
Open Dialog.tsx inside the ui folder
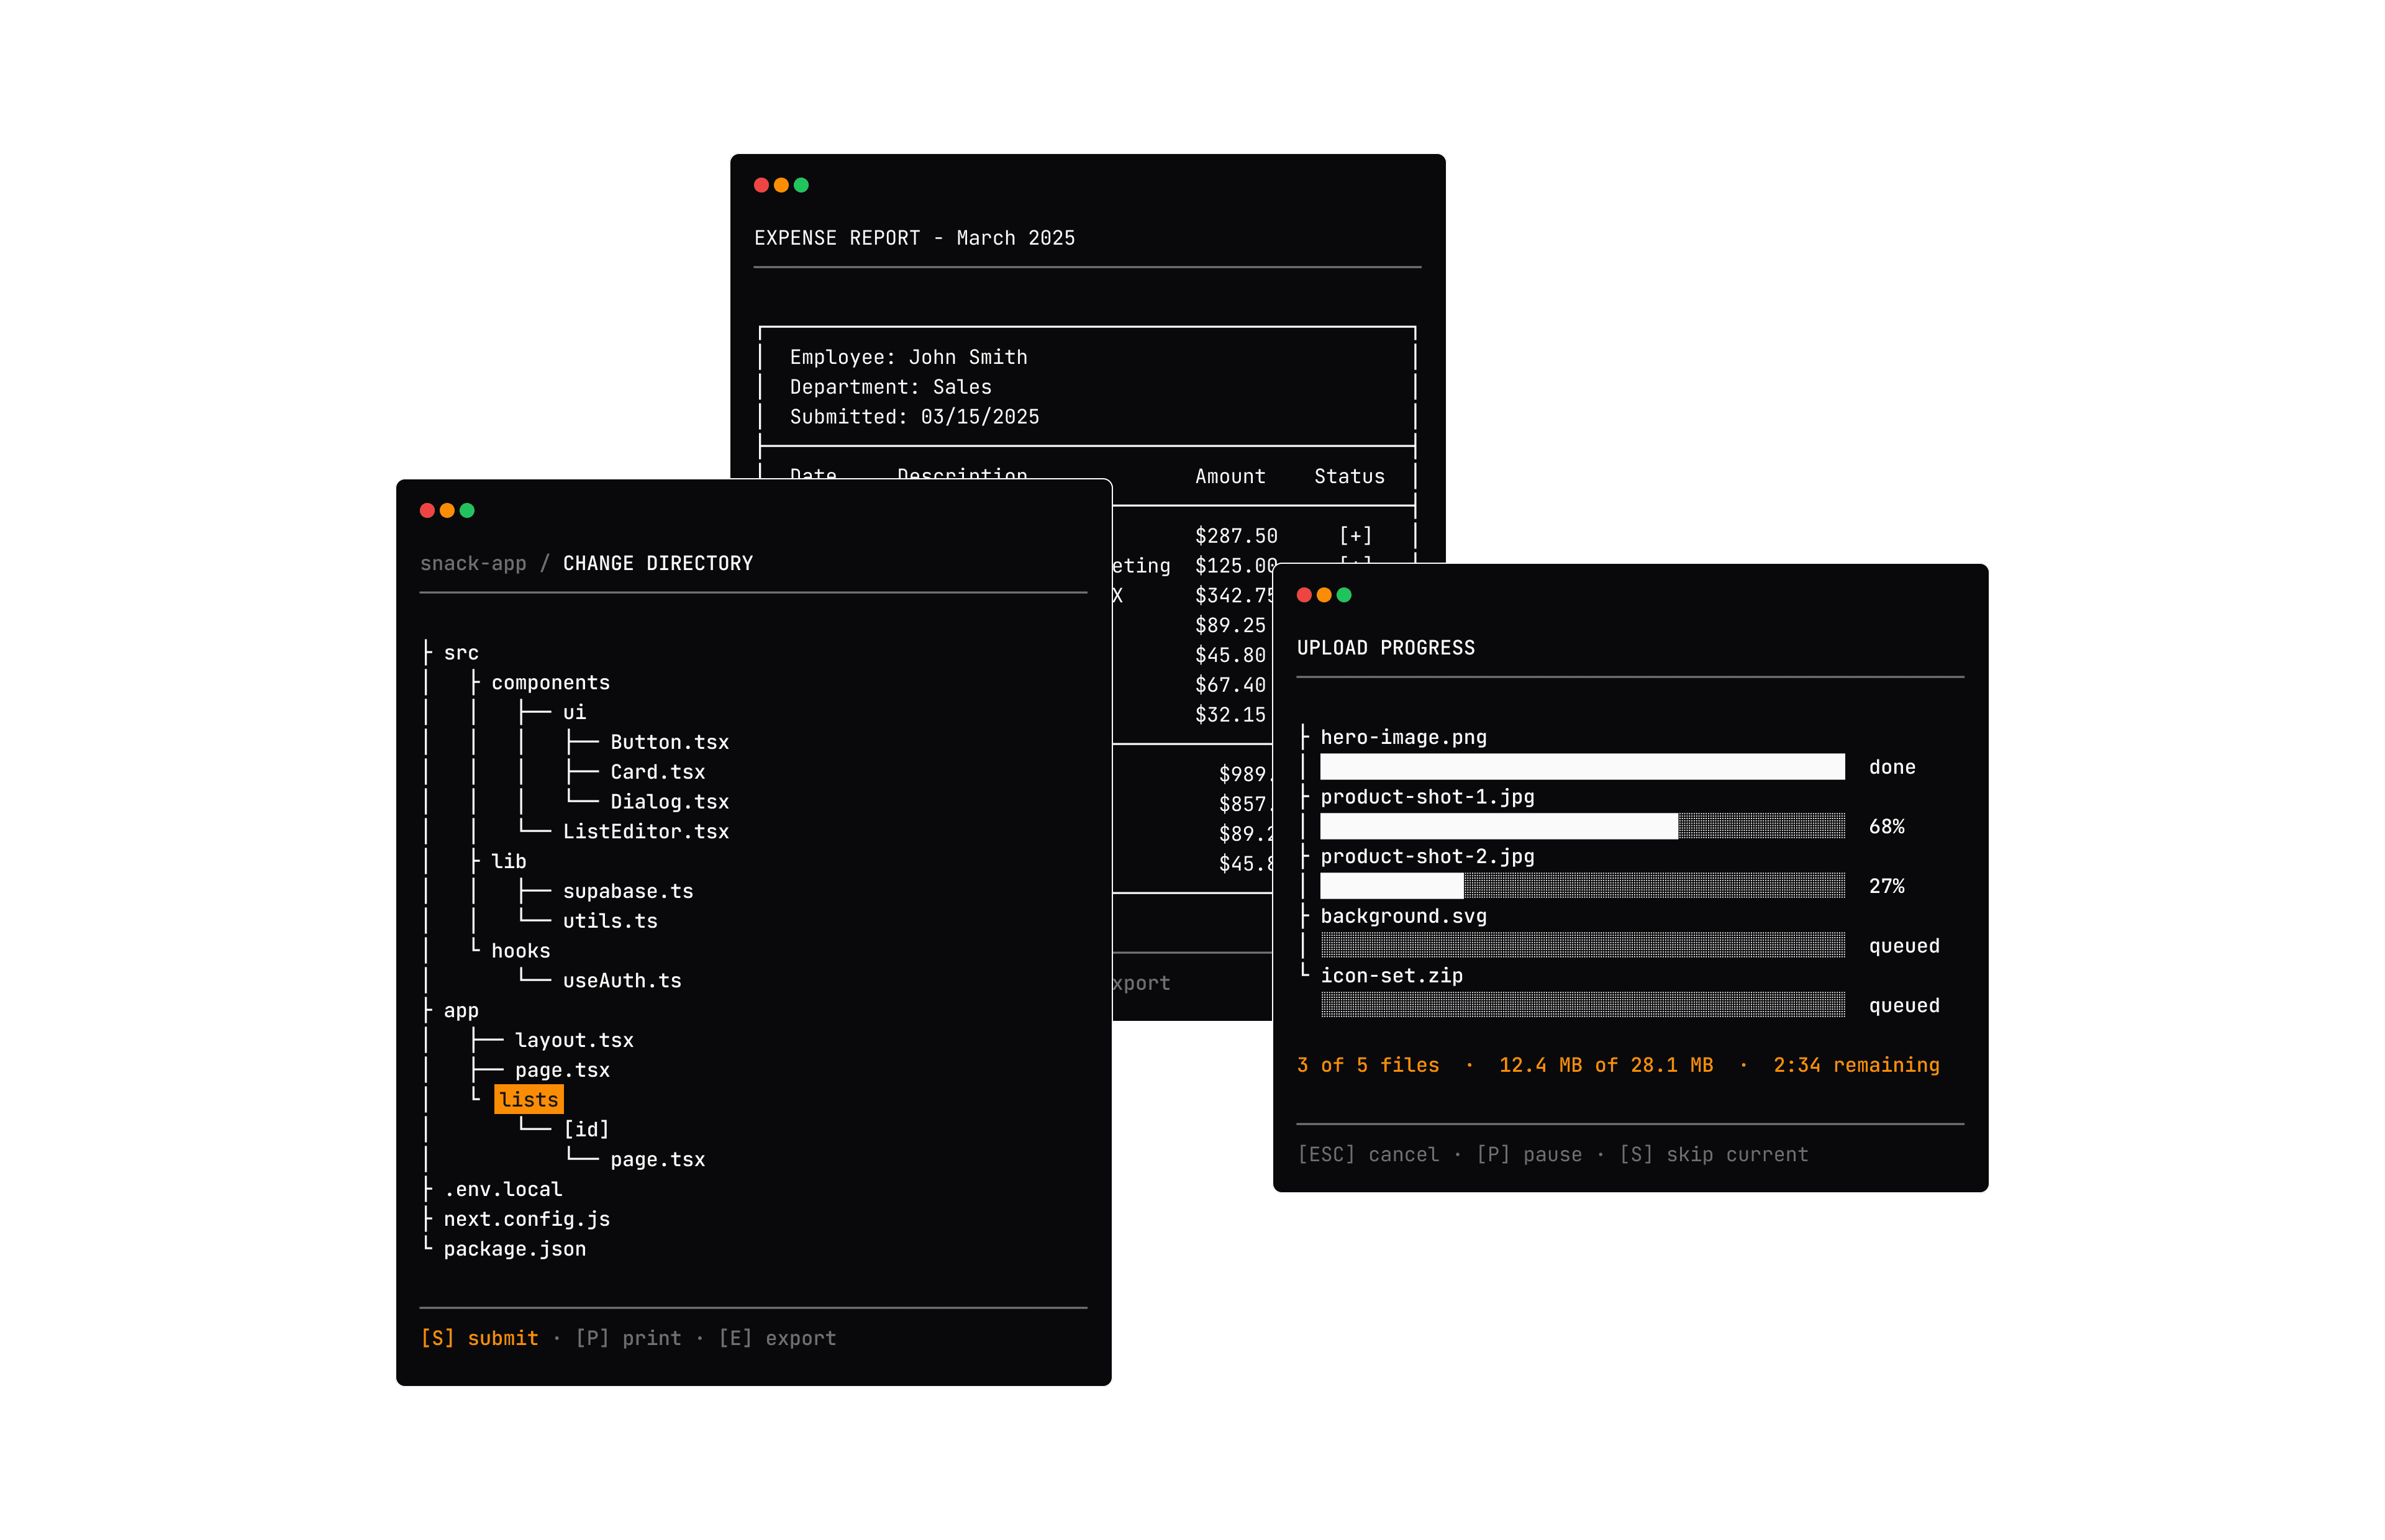coord(670,801)
